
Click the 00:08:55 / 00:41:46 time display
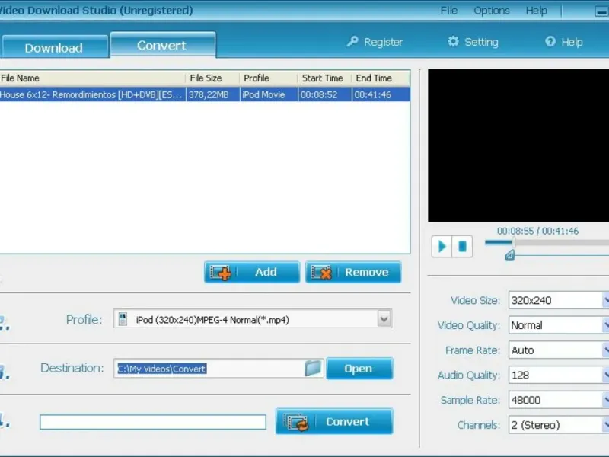(x=537, y=231)
